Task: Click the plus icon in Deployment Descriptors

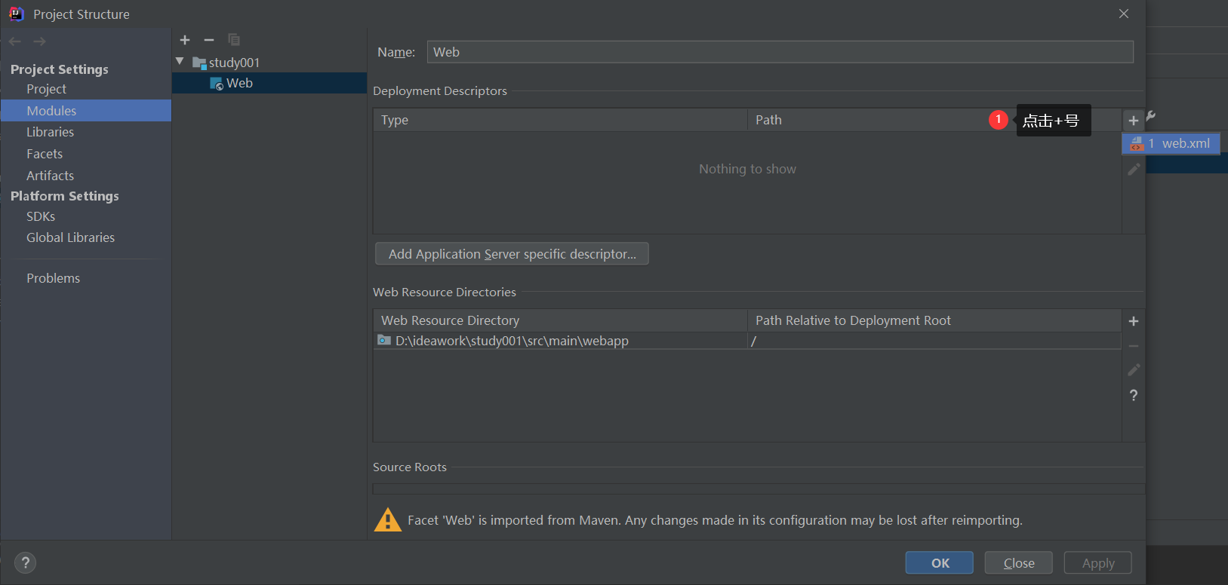Action: pyautogui.click(x=1133, y=121)
